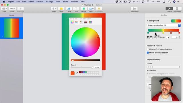Click the AirPlay display menu bar icon
This screenshot has height=103, width=183.
(x=129, y=2)
